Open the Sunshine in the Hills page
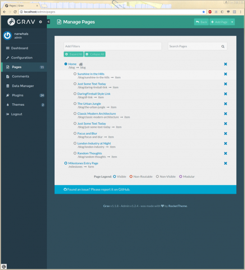245x270 pixels. (91, 74)
